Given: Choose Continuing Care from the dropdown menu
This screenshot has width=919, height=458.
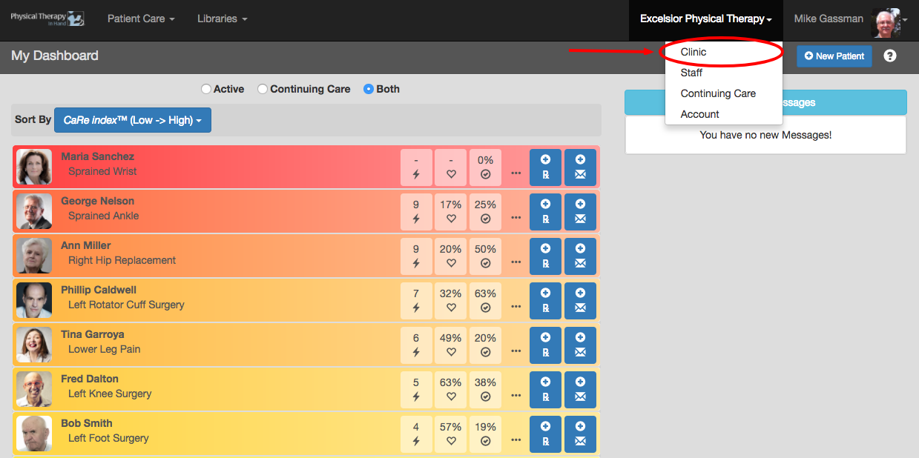Looking at the screenshot, I should tap(724, 93).
